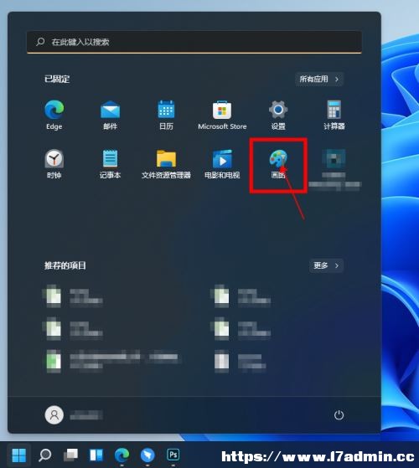Screen dimensions: 419x468
Task: Click the search field in Start menu
Action: pyautogui.click(x=194, y=42)
